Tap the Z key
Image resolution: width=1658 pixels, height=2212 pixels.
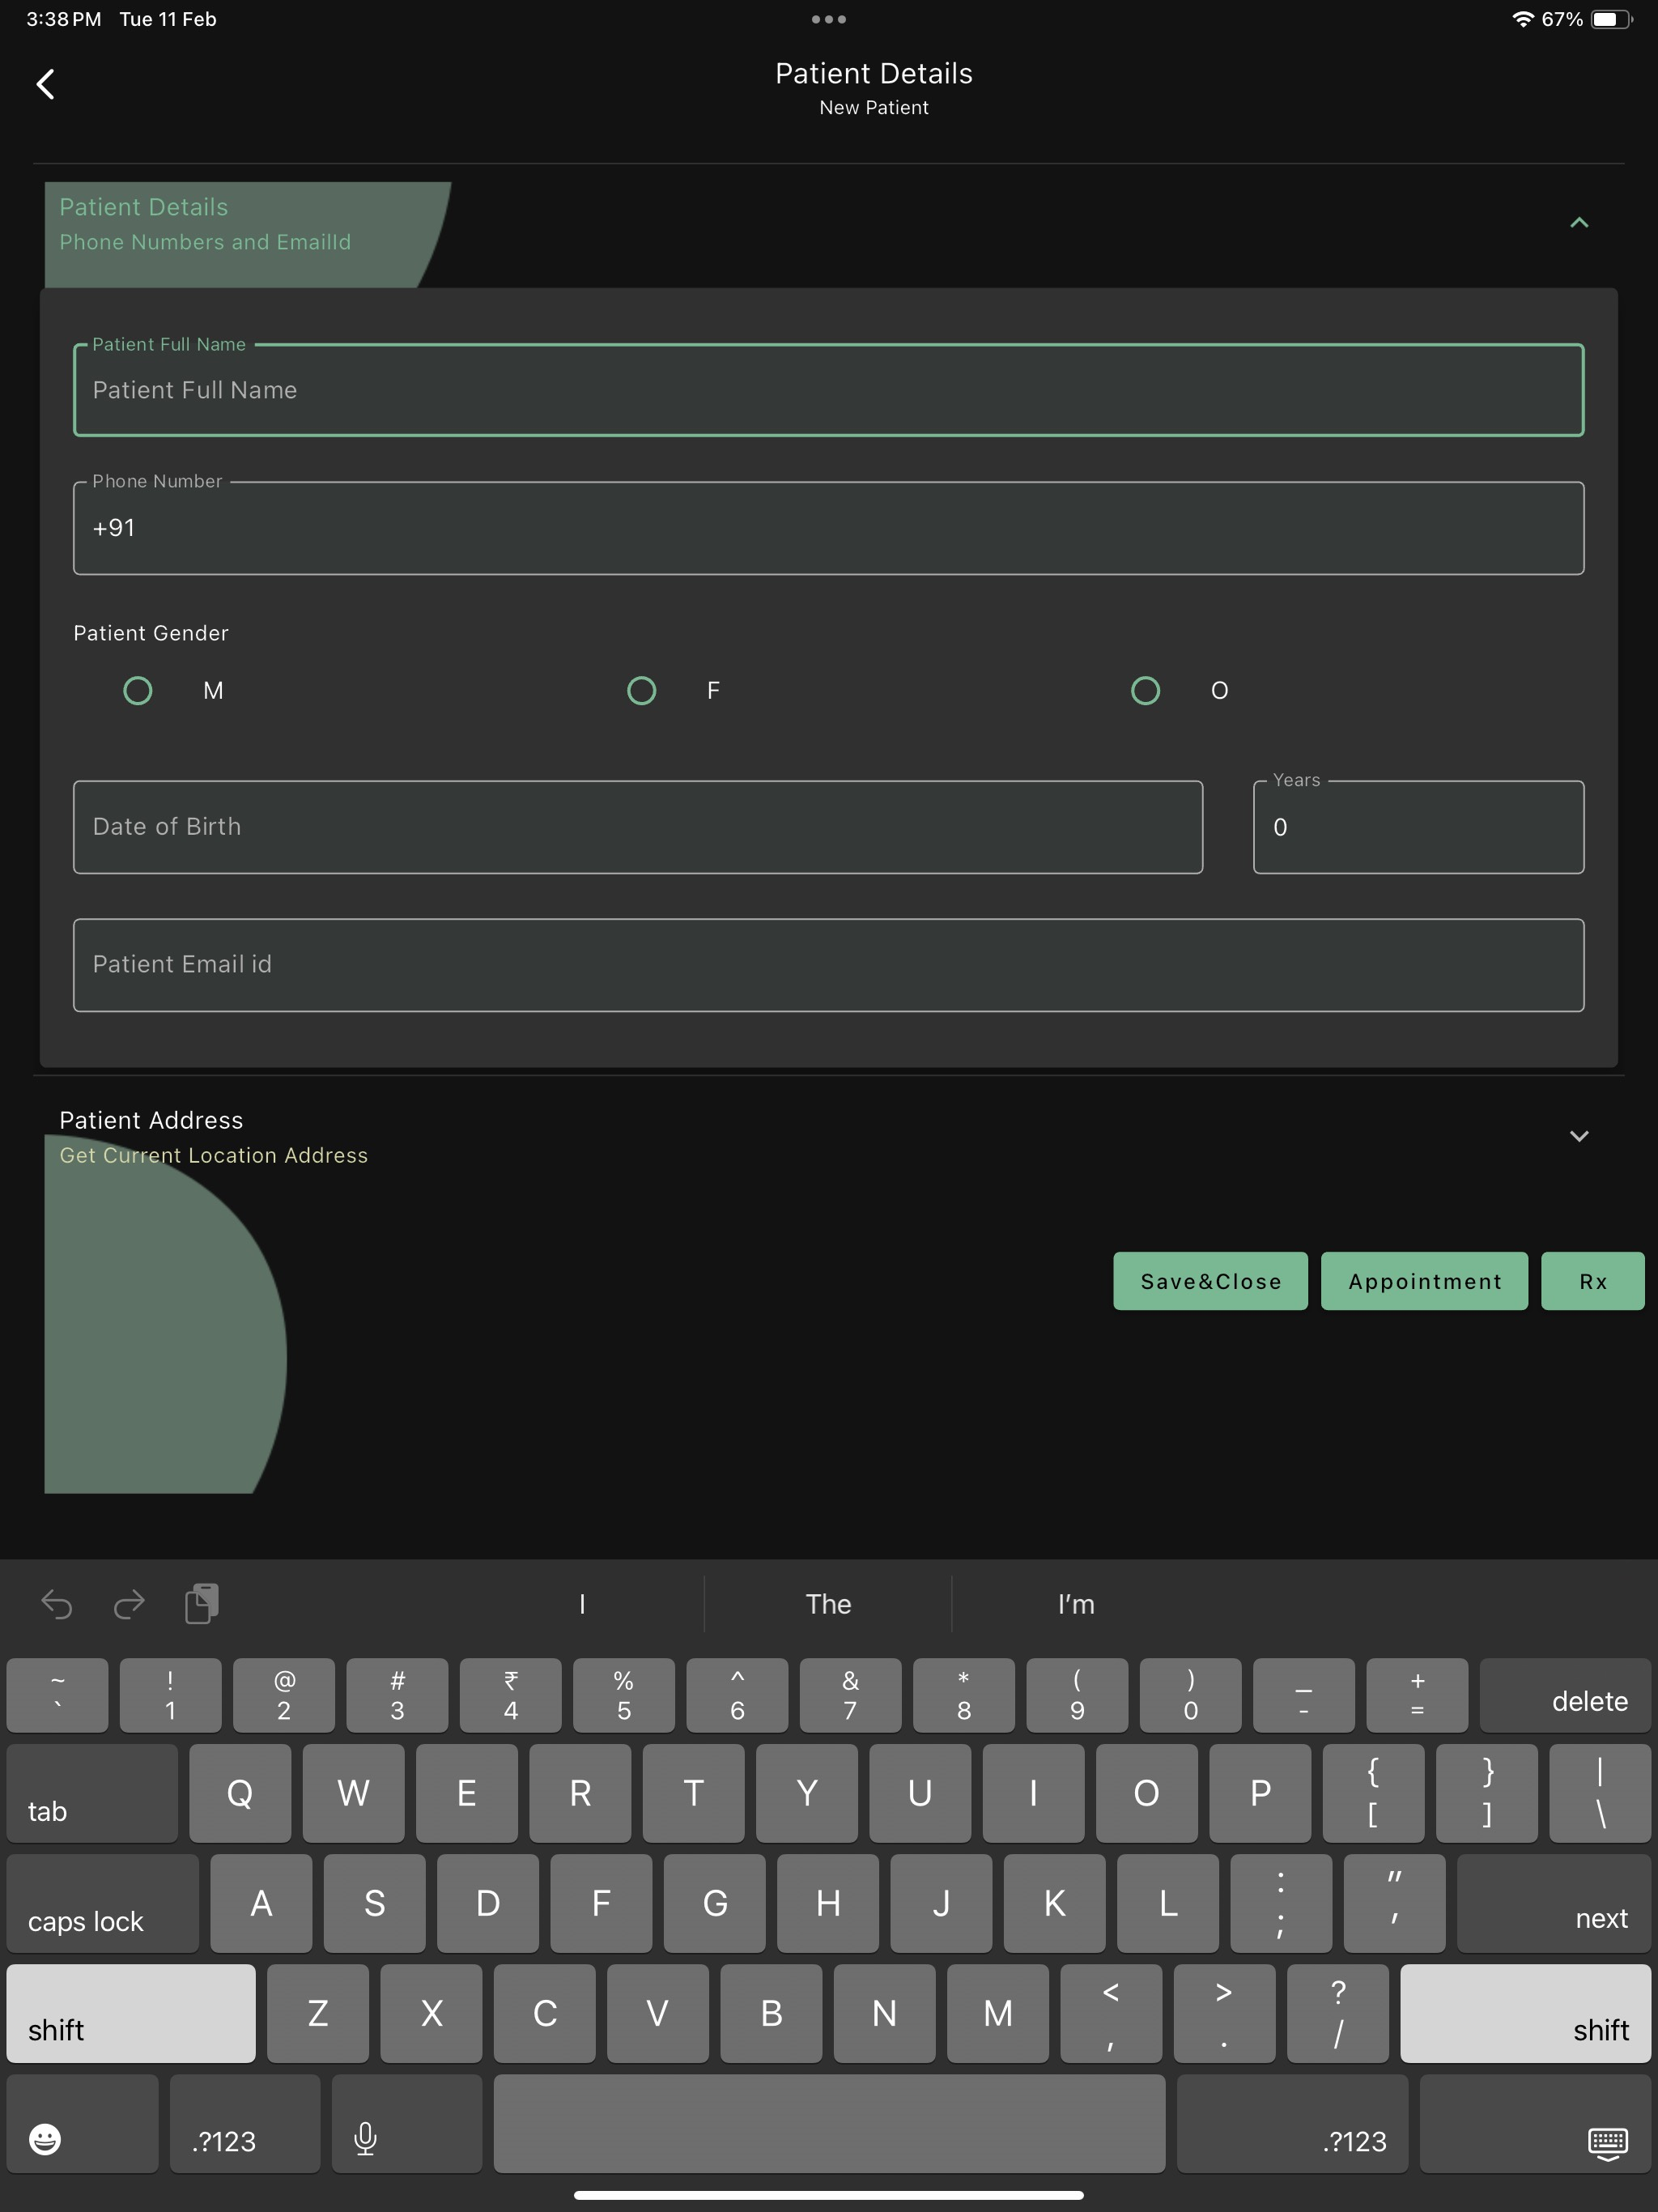[318, 2014]
